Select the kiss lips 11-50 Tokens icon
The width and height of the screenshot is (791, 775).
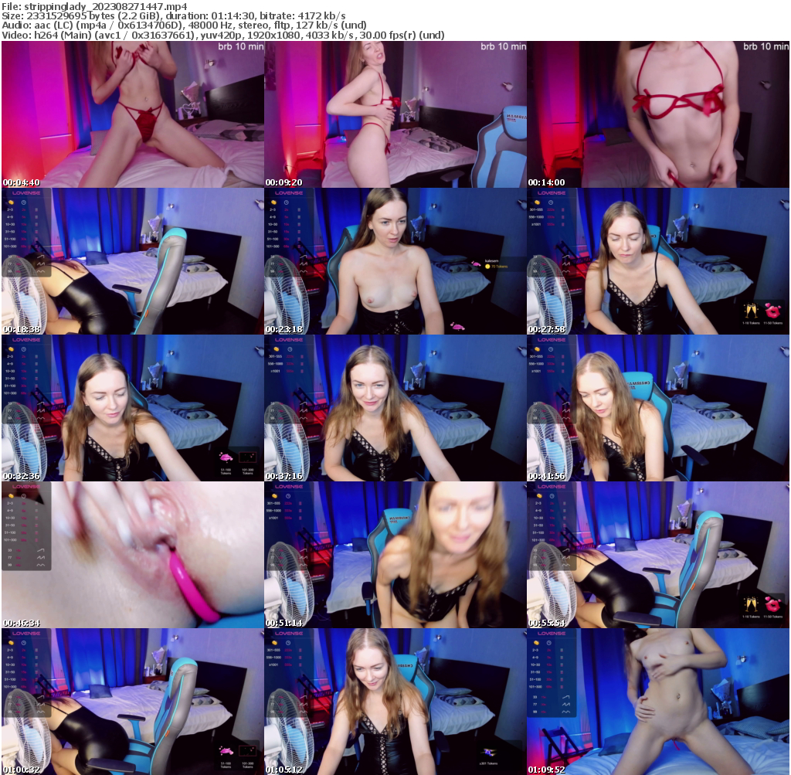click(x=772, y=312)
